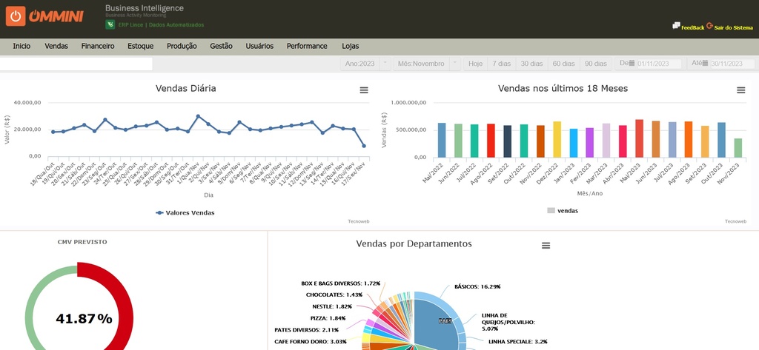Select the Hoje period button

pos(475,64)
